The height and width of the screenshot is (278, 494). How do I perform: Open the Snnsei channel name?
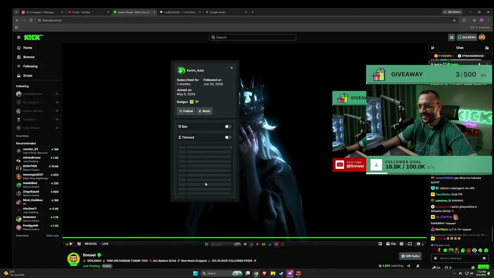tap(89, 255)
